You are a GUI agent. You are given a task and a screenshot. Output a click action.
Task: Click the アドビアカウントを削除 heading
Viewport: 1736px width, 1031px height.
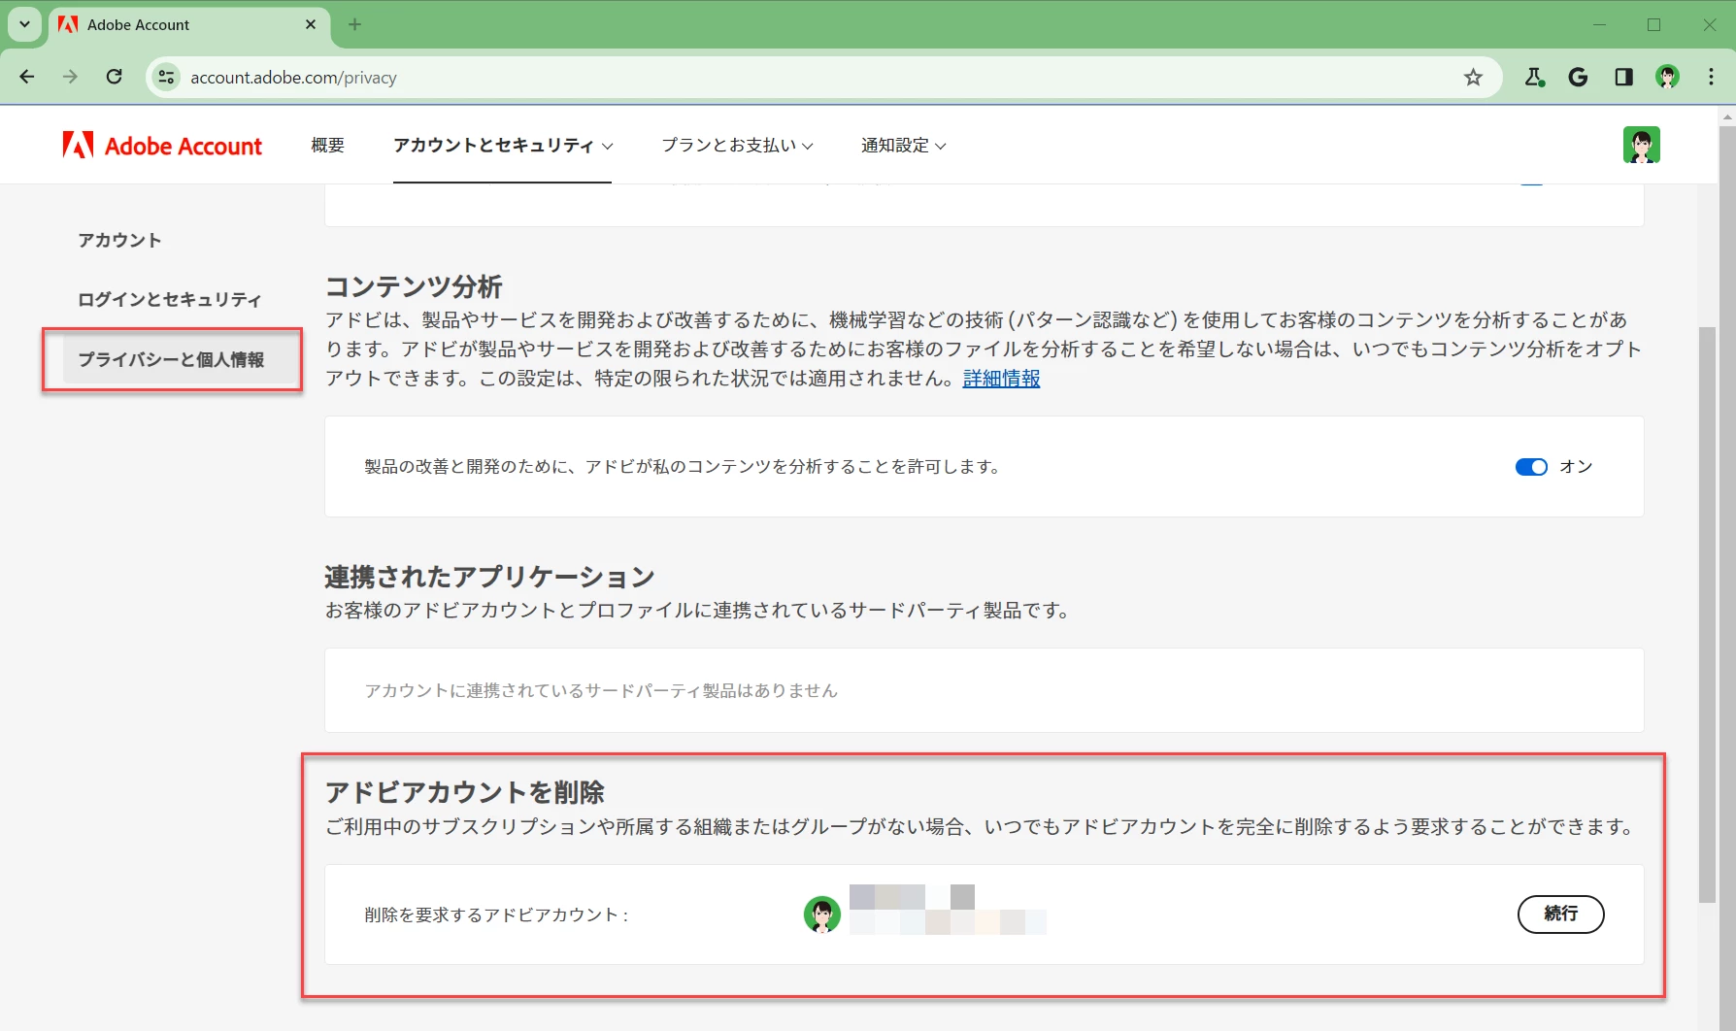click(x=465, y=792)
